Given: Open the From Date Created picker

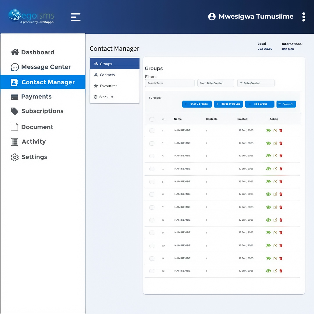Looking at the screenshot, I should [215, 83].
